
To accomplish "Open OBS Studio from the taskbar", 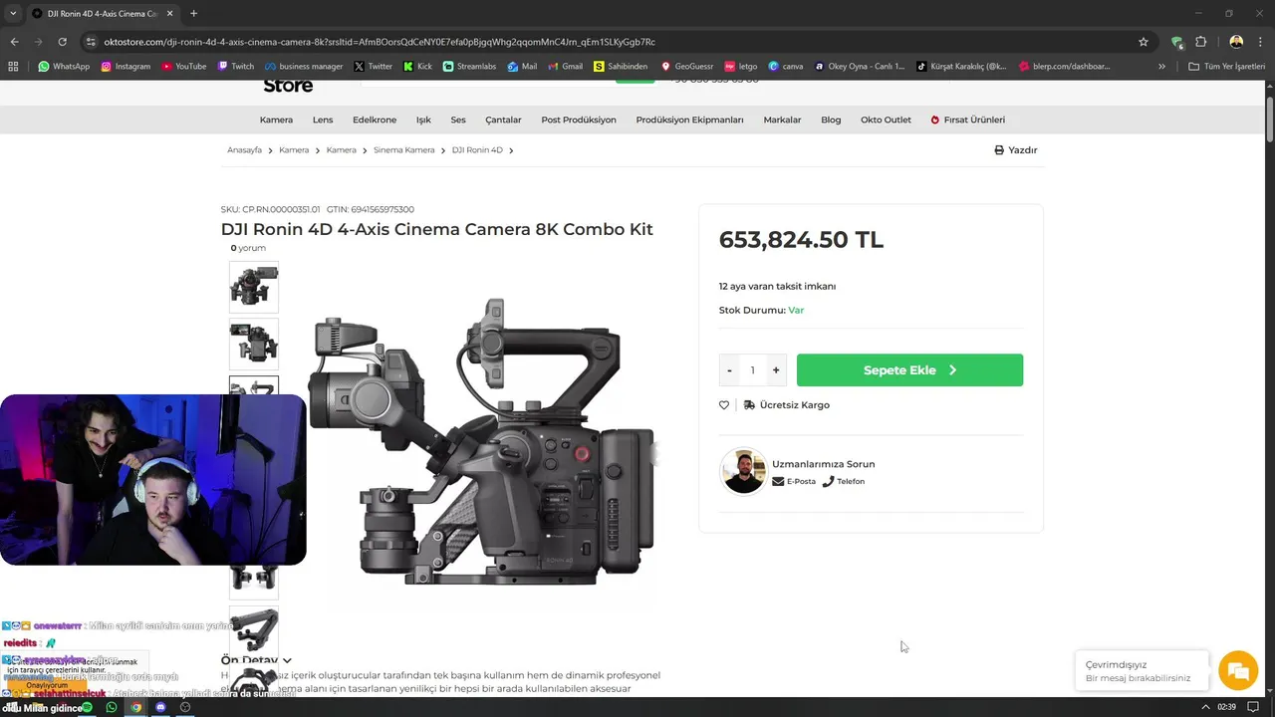I will [x=184, y=707].
